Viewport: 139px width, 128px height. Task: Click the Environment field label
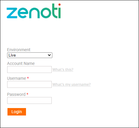coord(19,50)
